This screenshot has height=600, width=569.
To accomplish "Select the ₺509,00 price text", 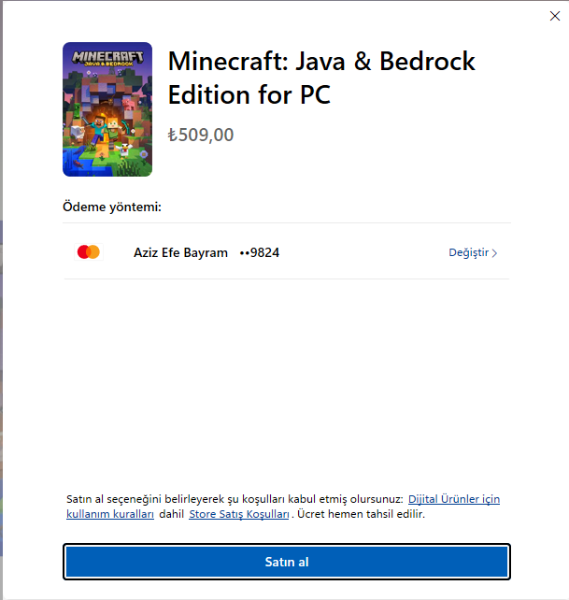I will click(201, 135).
